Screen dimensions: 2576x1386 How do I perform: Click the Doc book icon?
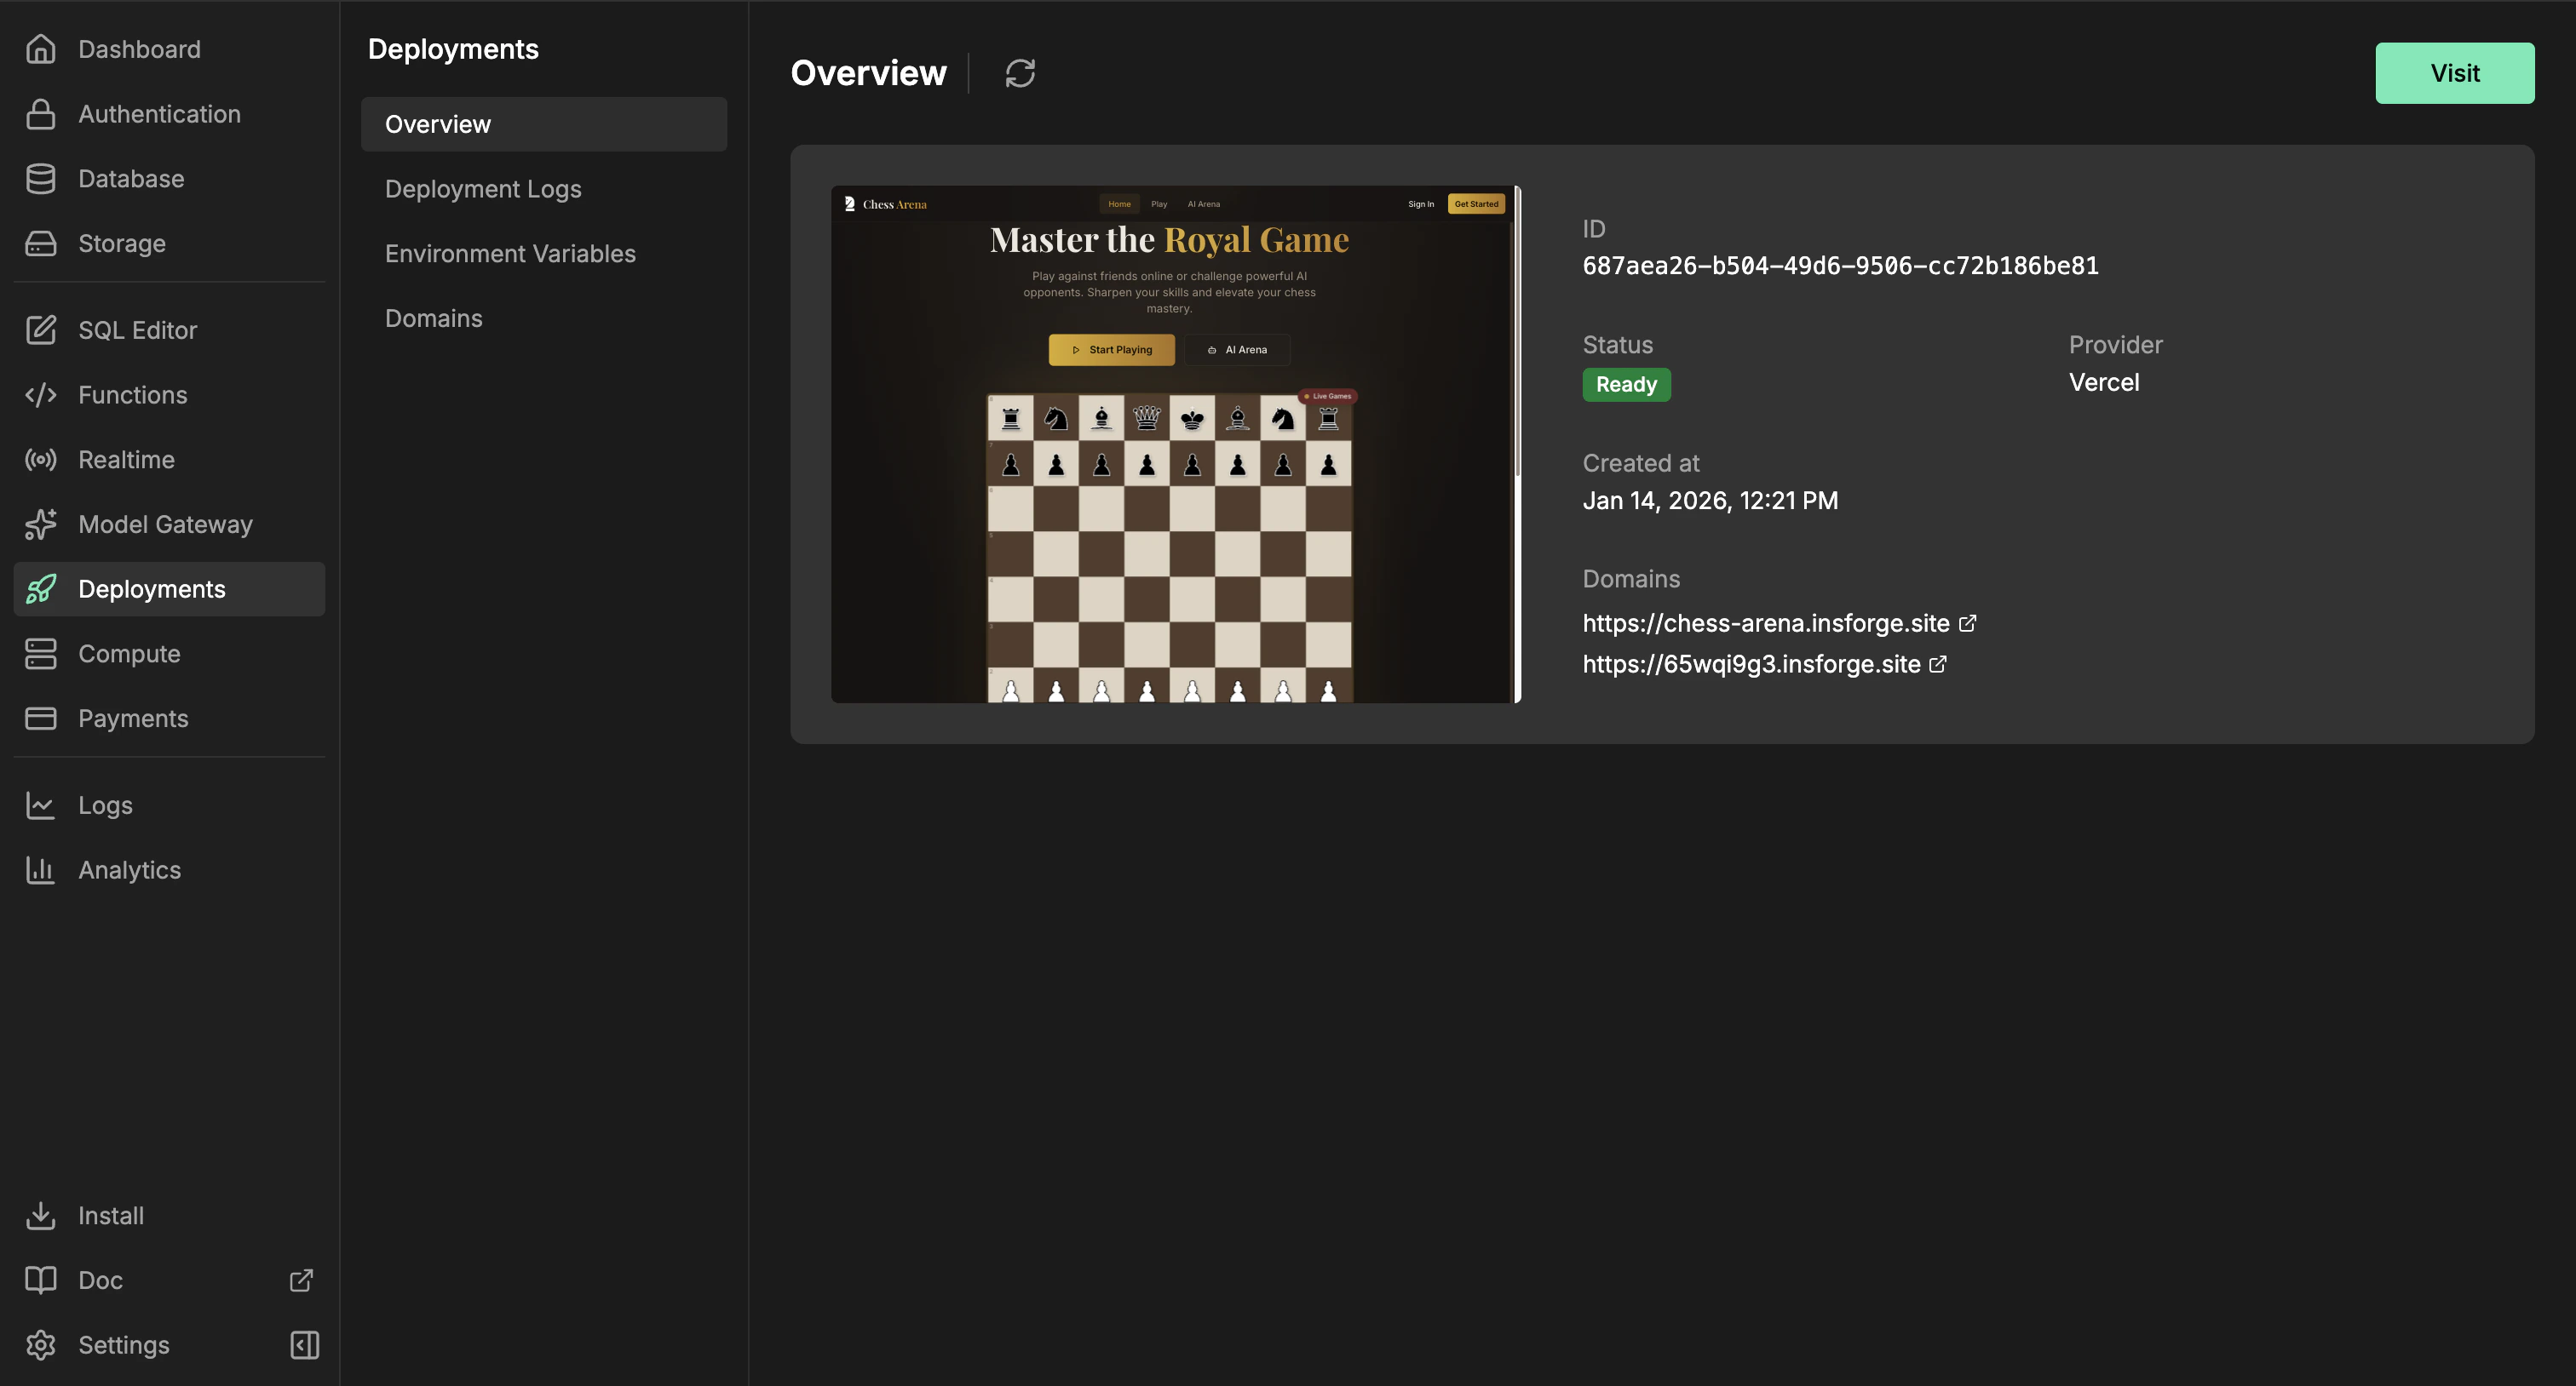point(40,1280)
